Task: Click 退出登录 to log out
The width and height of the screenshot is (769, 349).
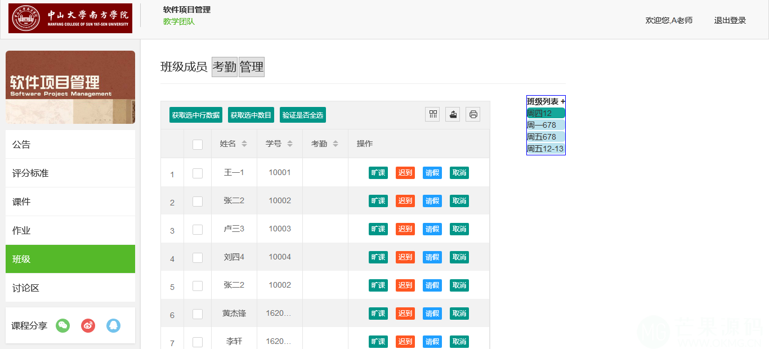Action: click(x=730, y=20)
